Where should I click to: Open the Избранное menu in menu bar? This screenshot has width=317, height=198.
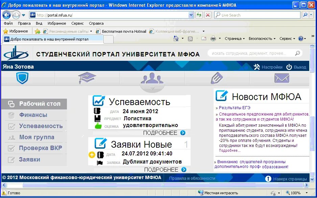point(57,23)
